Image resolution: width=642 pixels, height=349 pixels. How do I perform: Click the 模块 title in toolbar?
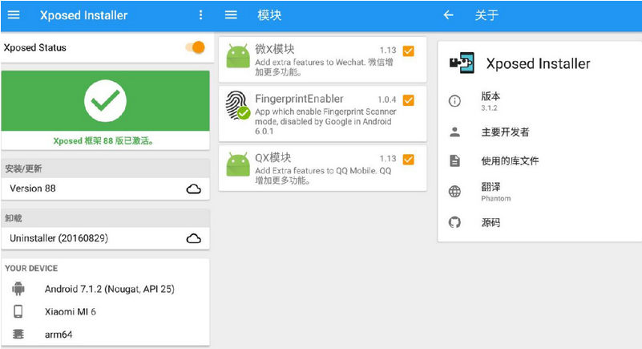(x=269, y=15)
